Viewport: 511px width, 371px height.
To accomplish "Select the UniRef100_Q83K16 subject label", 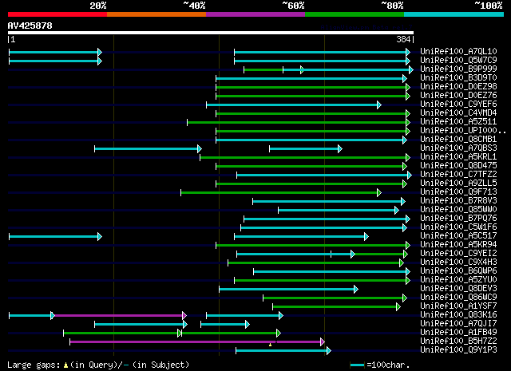I will pyautogui.click(x=458, y=314).
